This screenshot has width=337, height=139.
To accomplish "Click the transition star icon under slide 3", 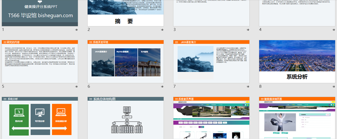I will tap(248, 30).
